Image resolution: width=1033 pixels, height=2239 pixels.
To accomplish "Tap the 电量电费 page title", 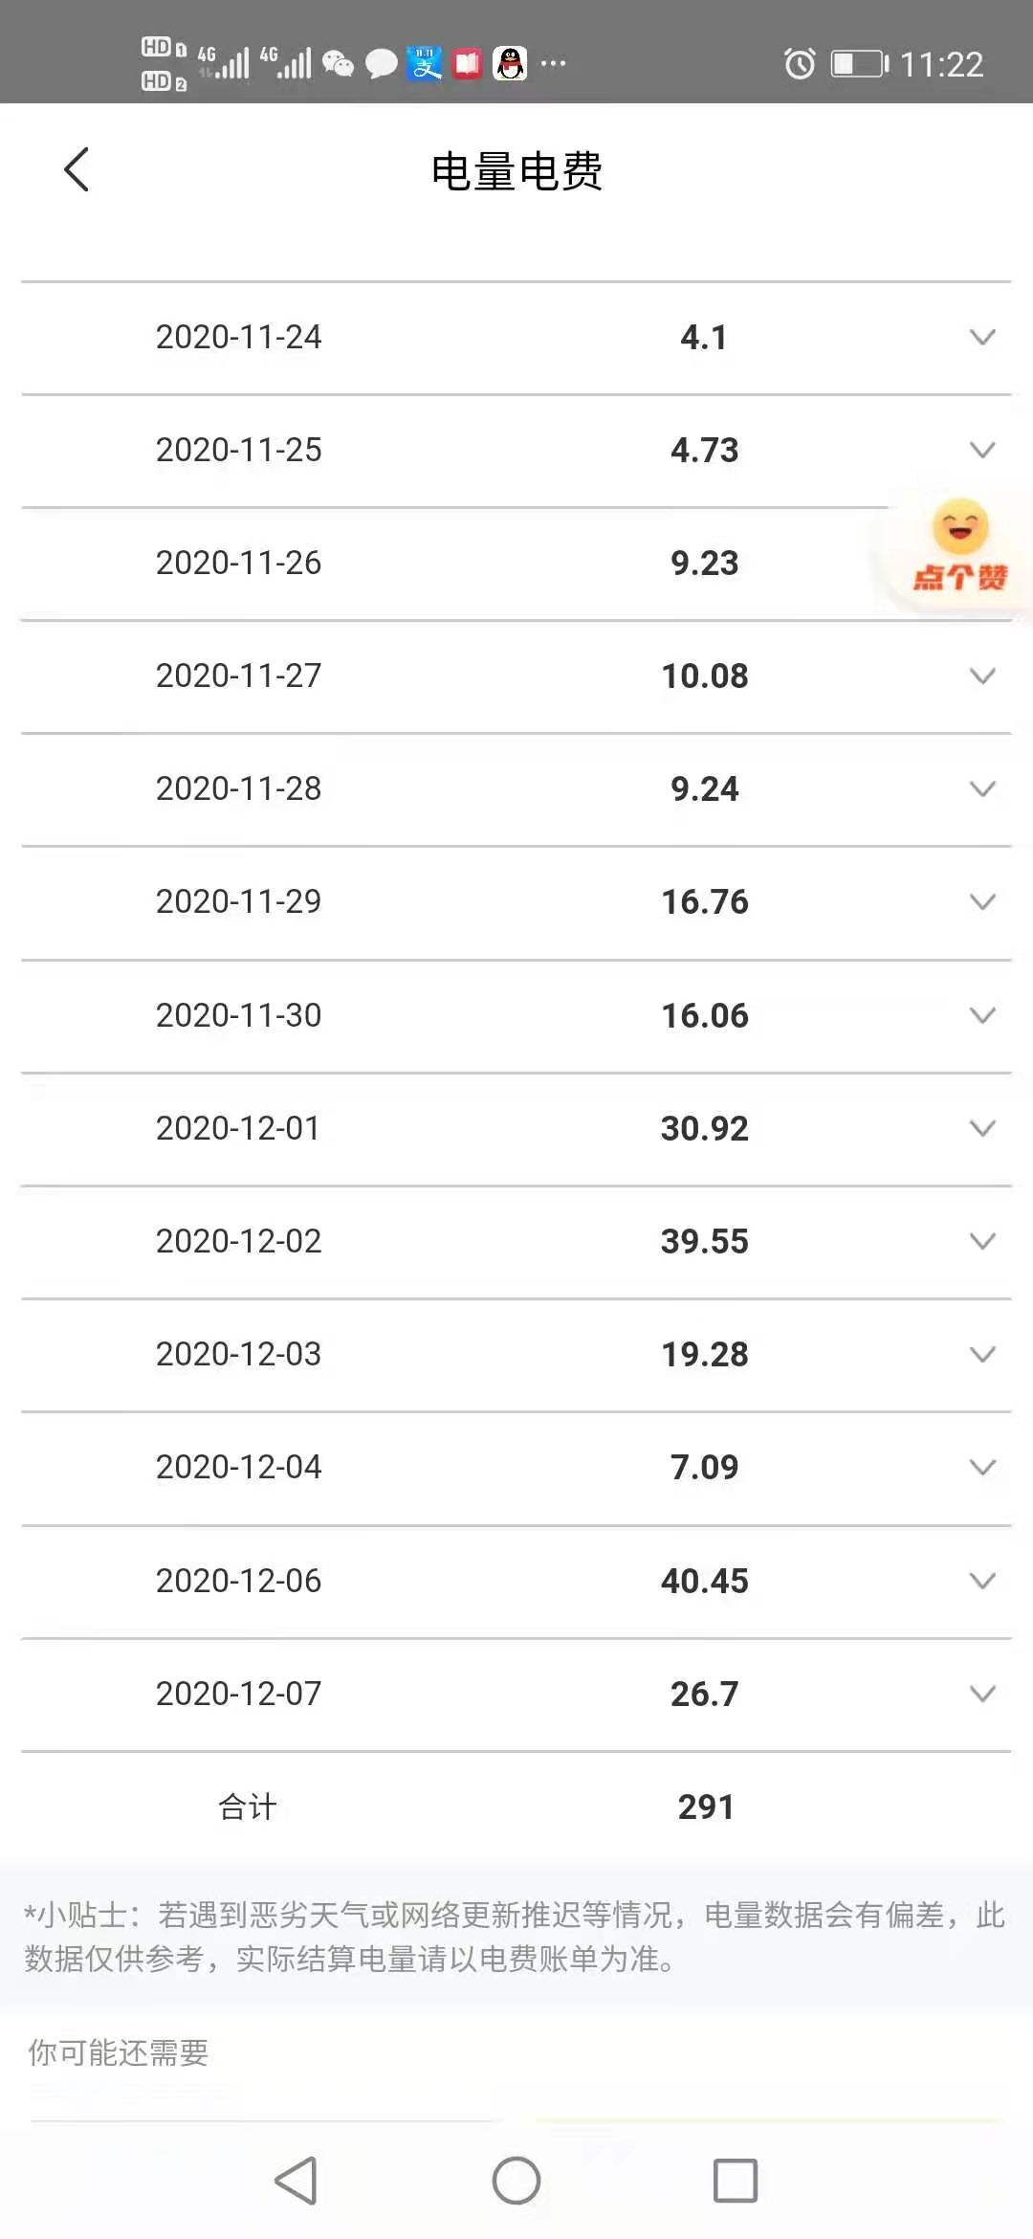I will (516, 172).
